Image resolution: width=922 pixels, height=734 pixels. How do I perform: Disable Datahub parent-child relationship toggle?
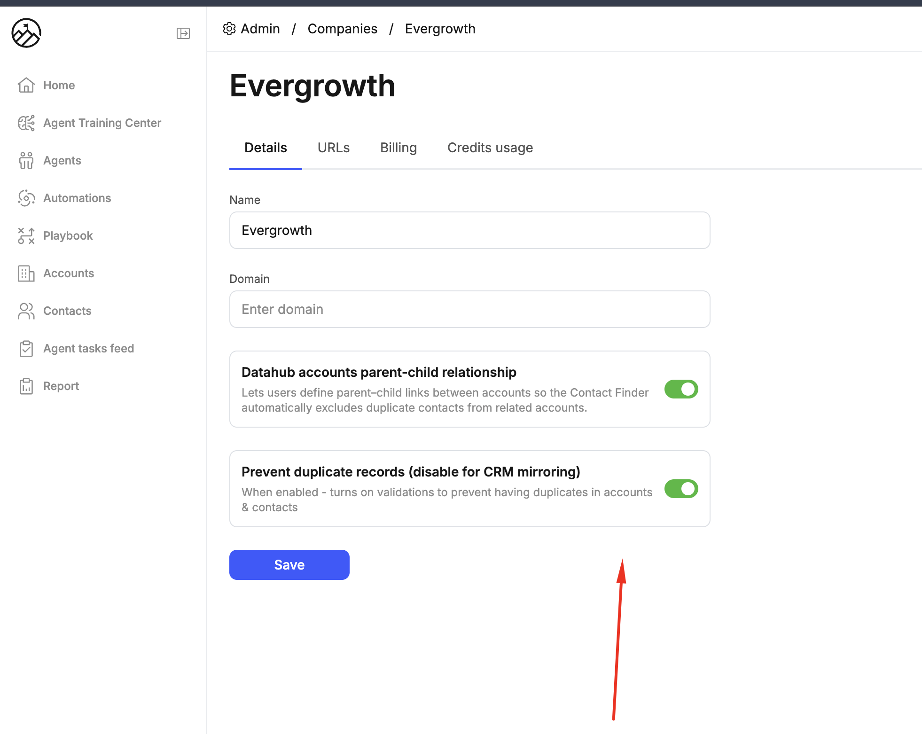[681, 389]
